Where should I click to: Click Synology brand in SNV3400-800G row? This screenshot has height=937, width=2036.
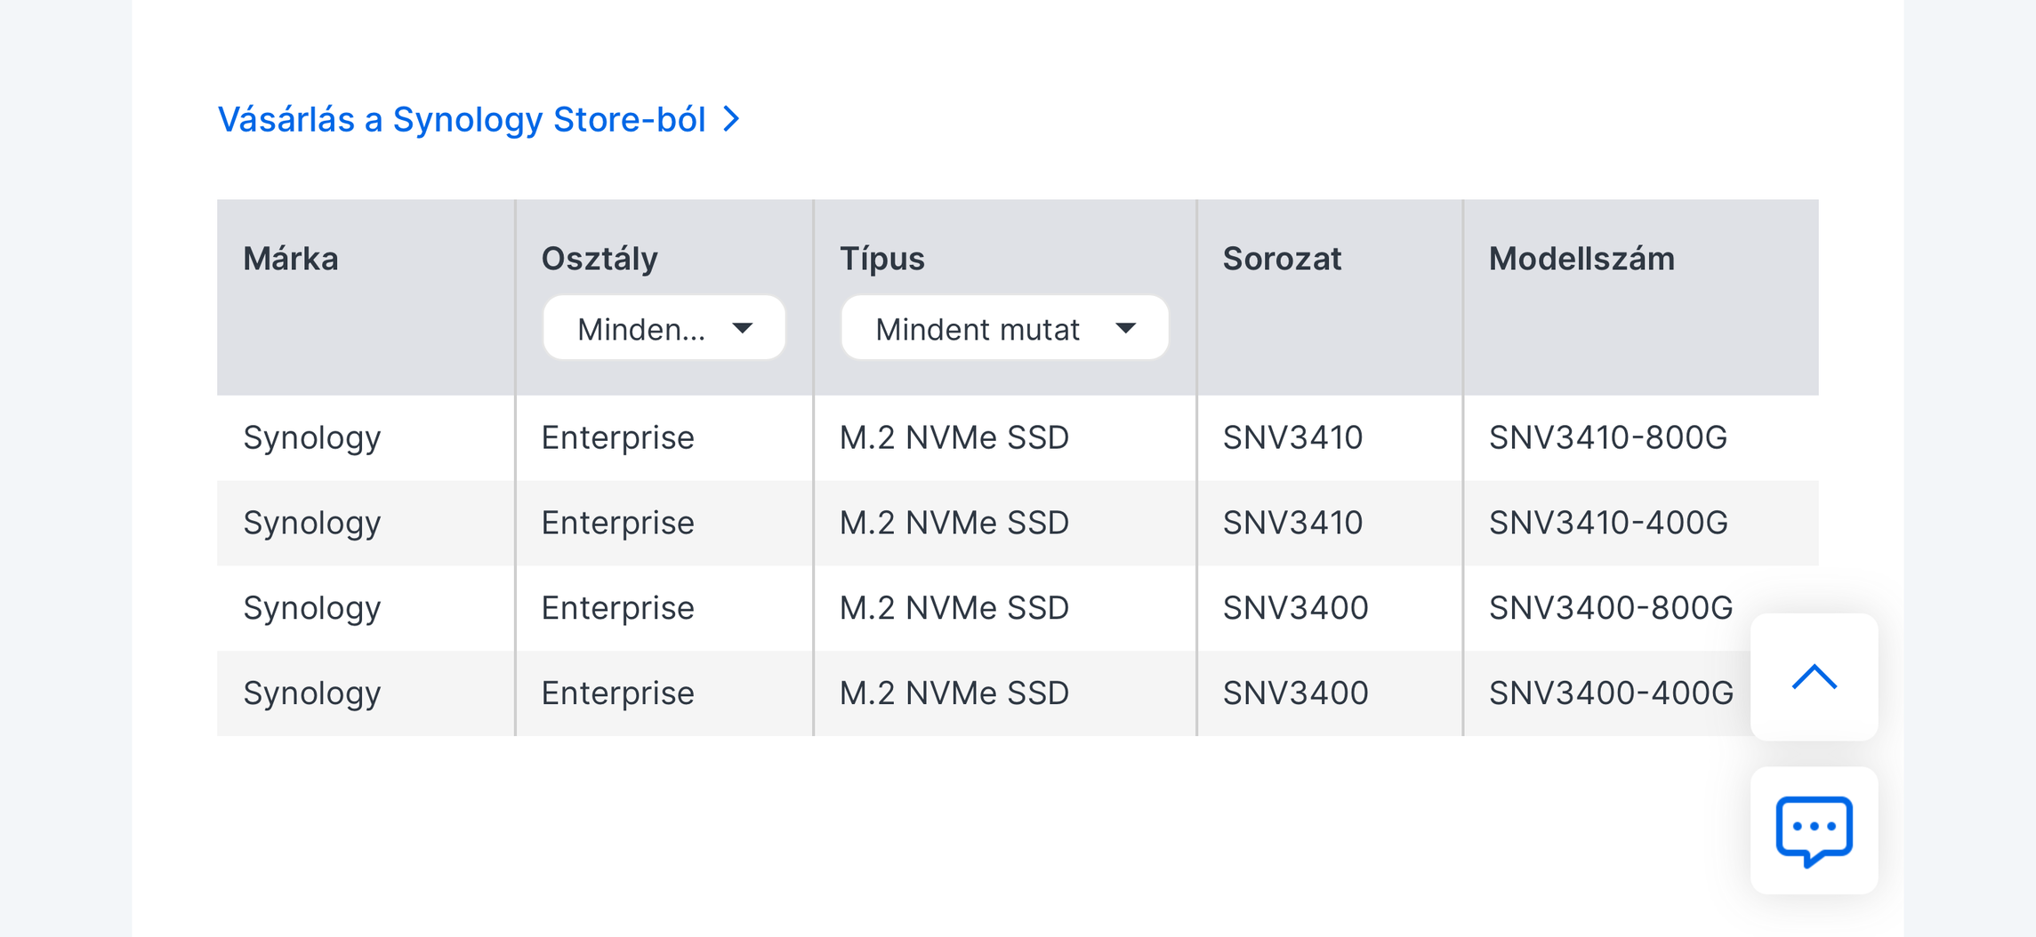coord(312,608)
